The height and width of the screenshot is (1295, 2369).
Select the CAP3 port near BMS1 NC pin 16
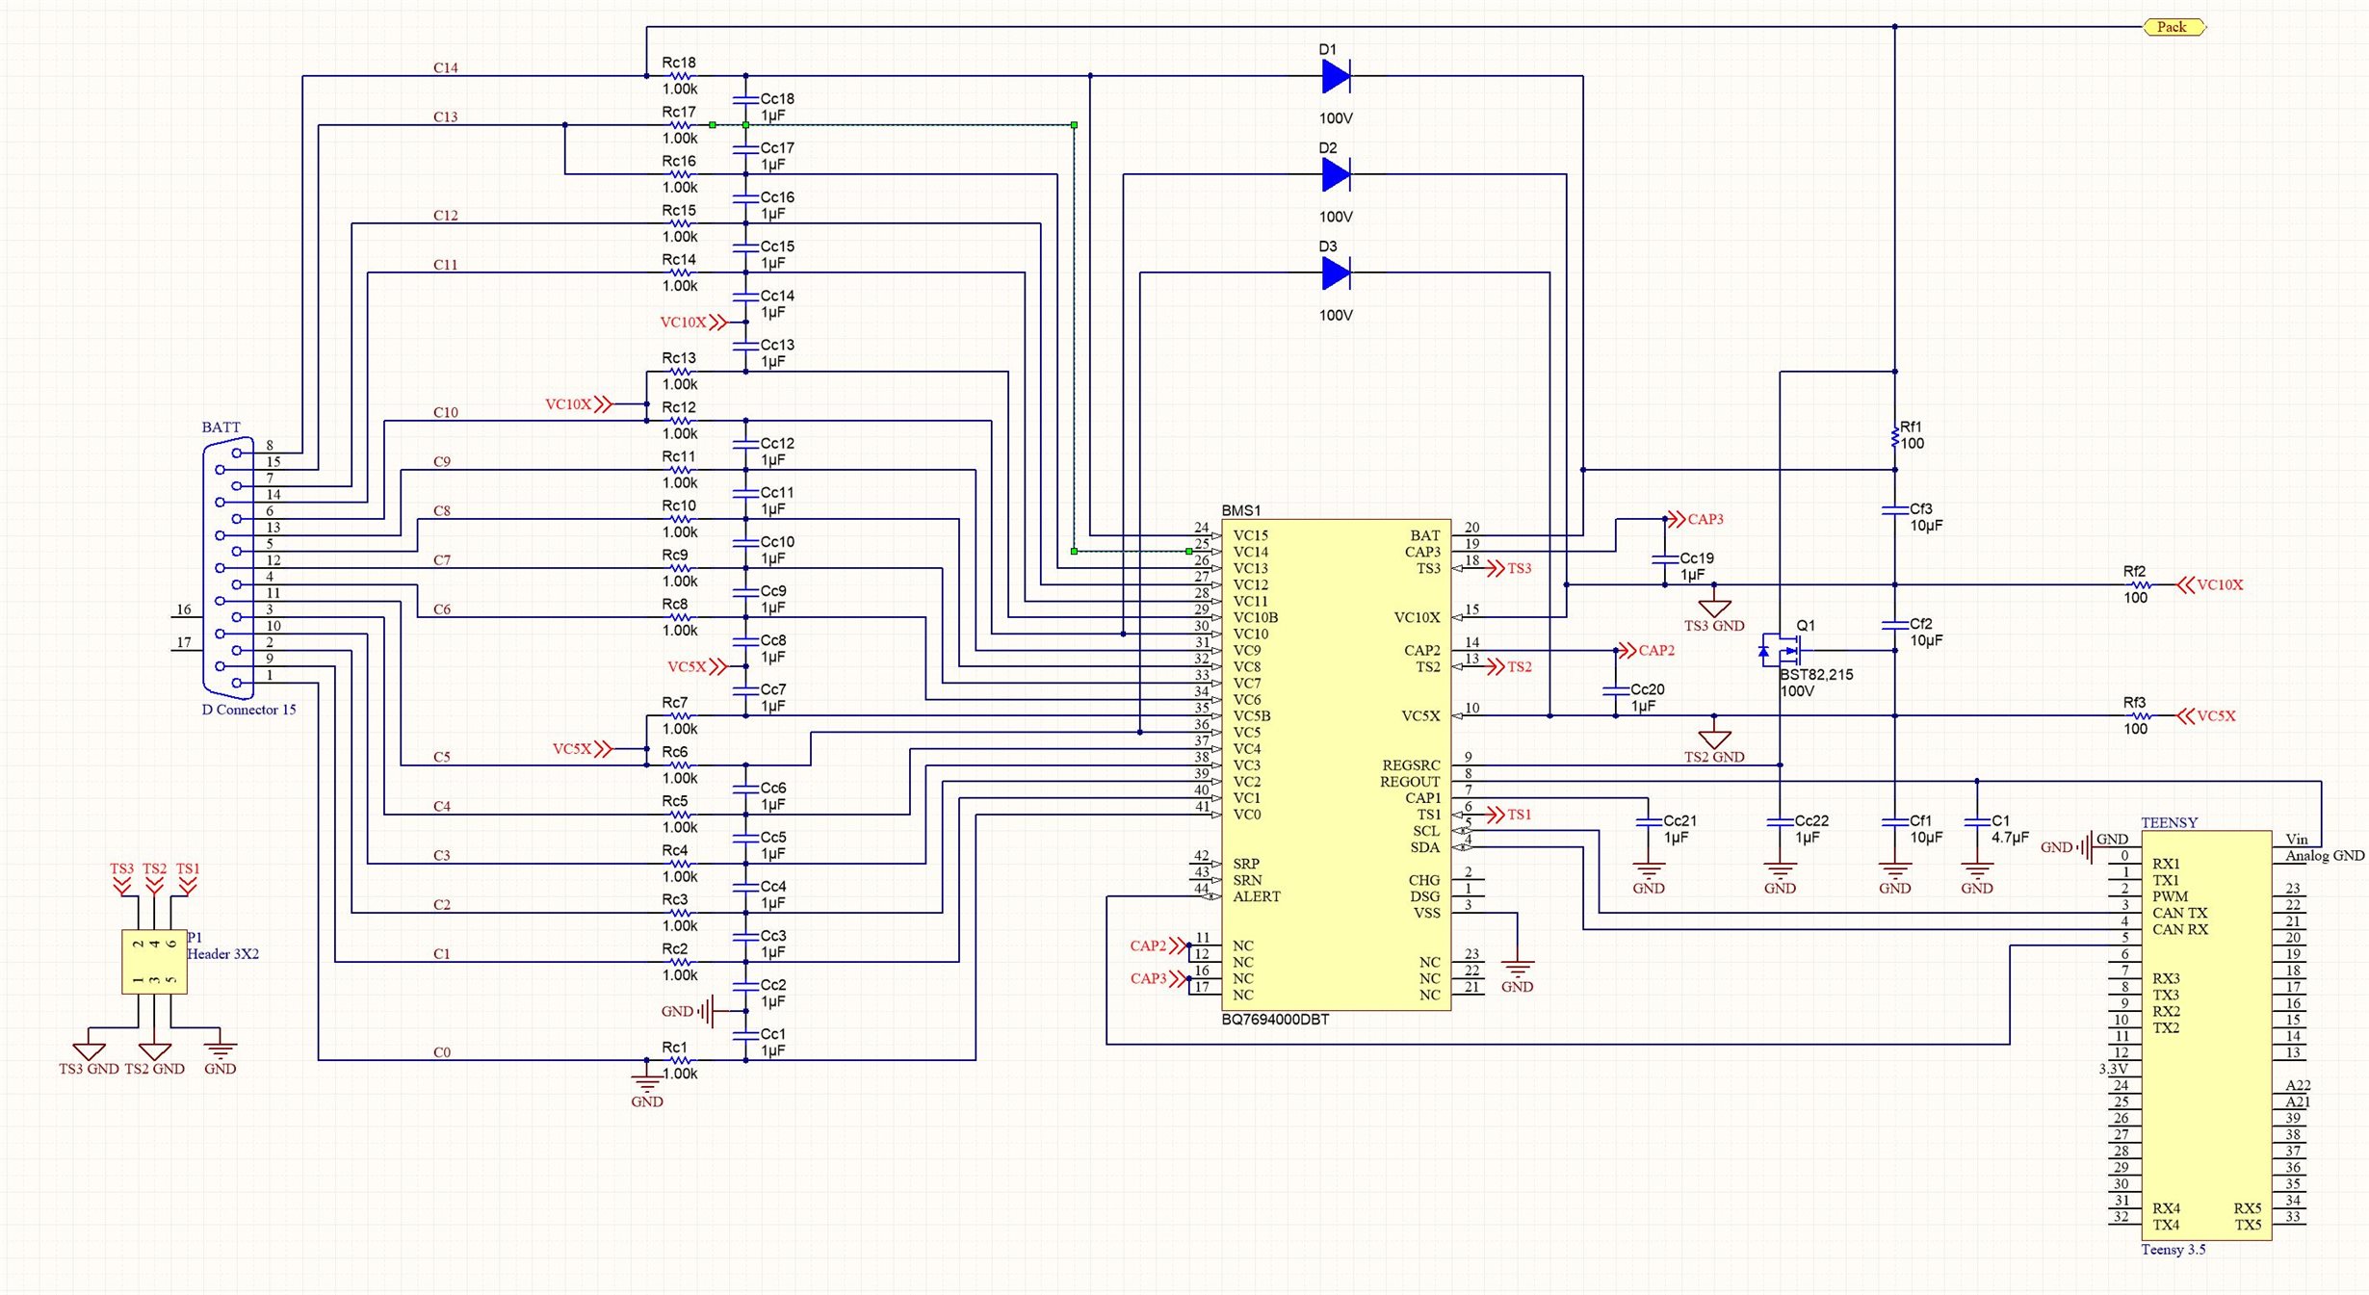[1158, 978]
